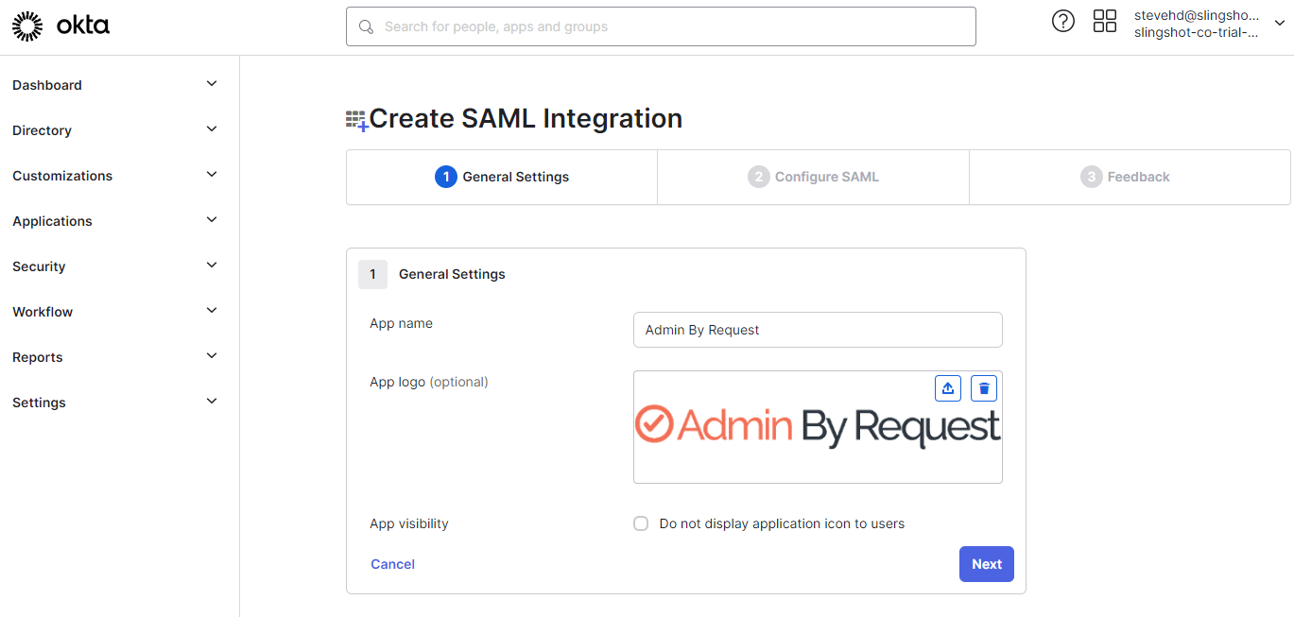Open Settings in the sidebar
Screen dimensions: 1294x617
[39, 403]
